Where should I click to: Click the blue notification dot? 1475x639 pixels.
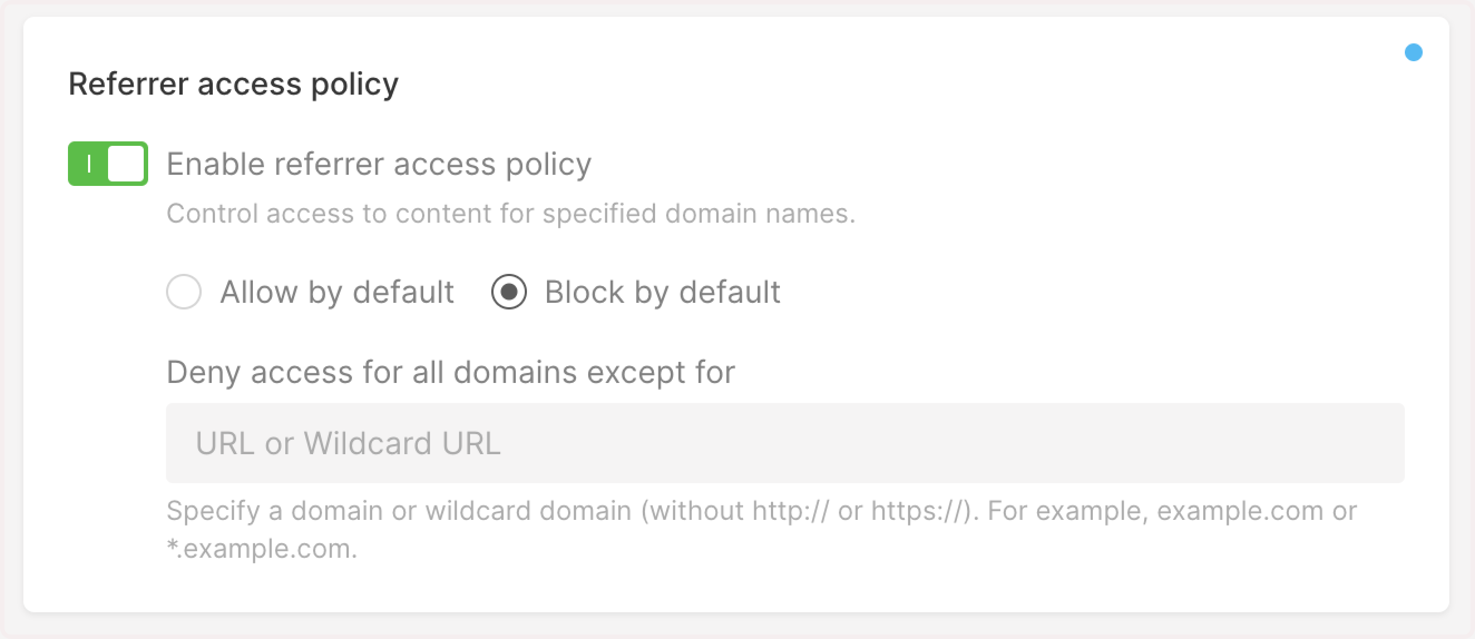(x=1415, y=52)
